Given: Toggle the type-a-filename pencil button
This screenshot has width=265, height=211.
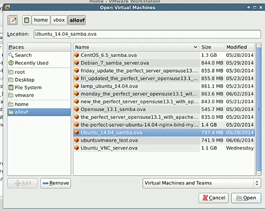Looking at the screenshot, I should coord(13,20).
